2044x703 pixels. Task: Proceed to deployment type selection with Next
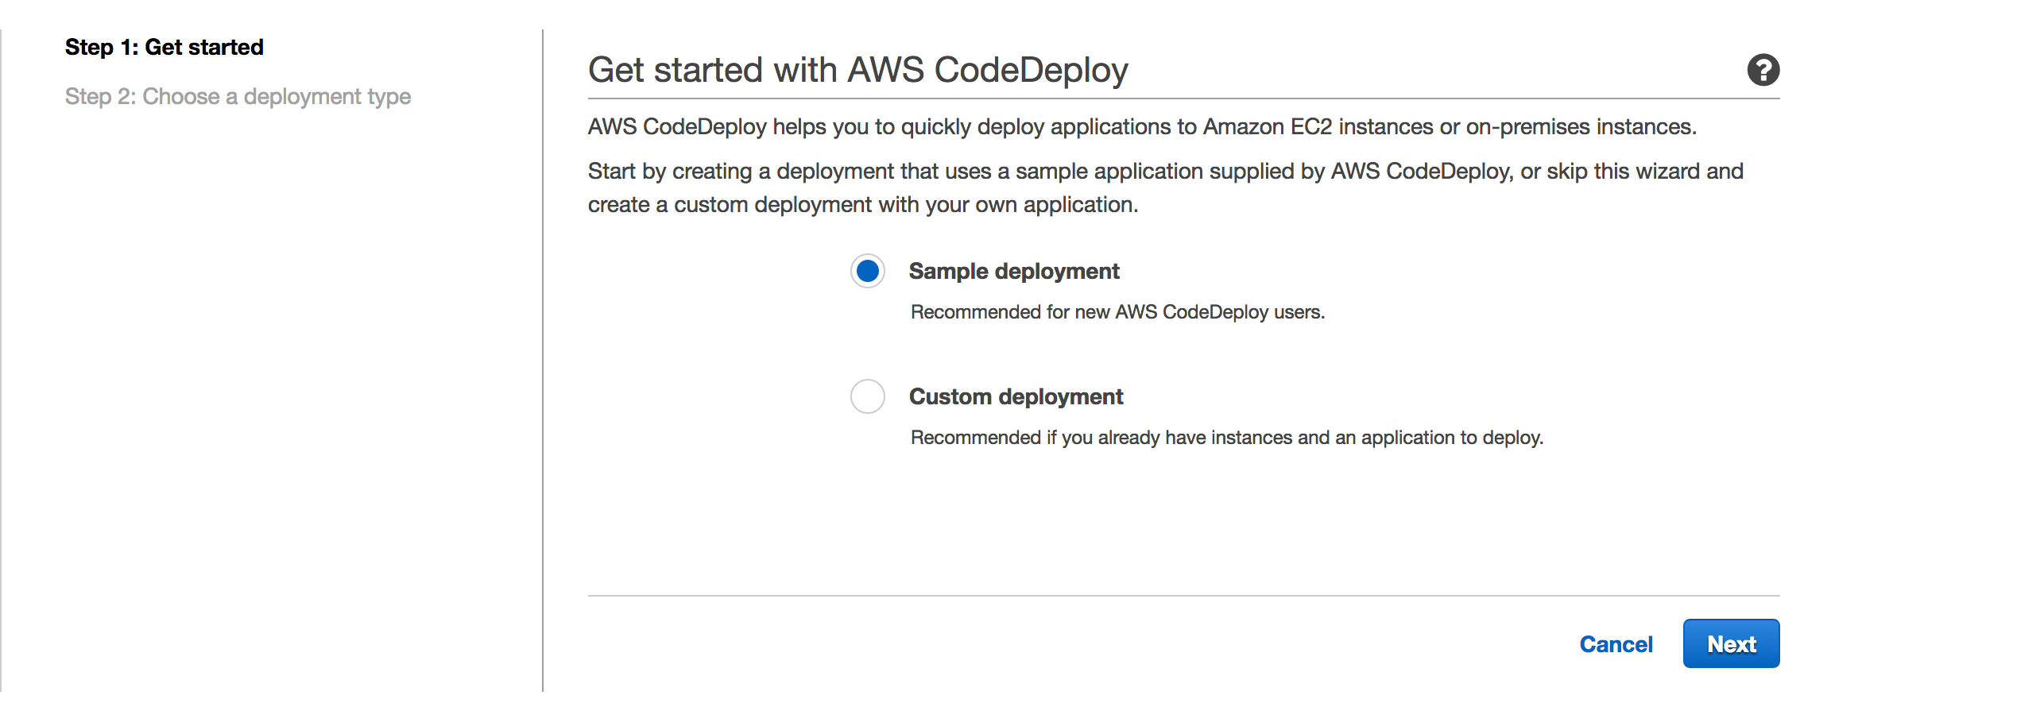click(x=1731, y=643)
